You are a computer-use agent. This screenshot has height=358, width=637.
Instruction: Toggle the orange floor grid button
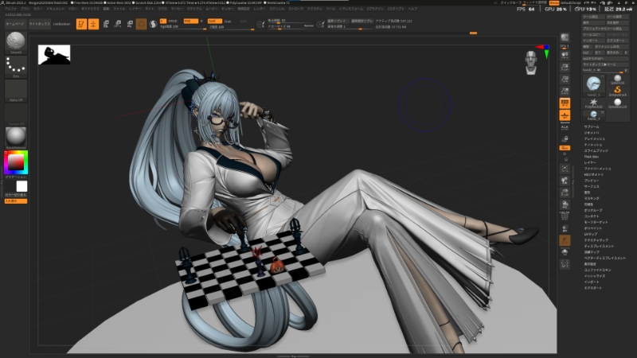coord(565,103)
